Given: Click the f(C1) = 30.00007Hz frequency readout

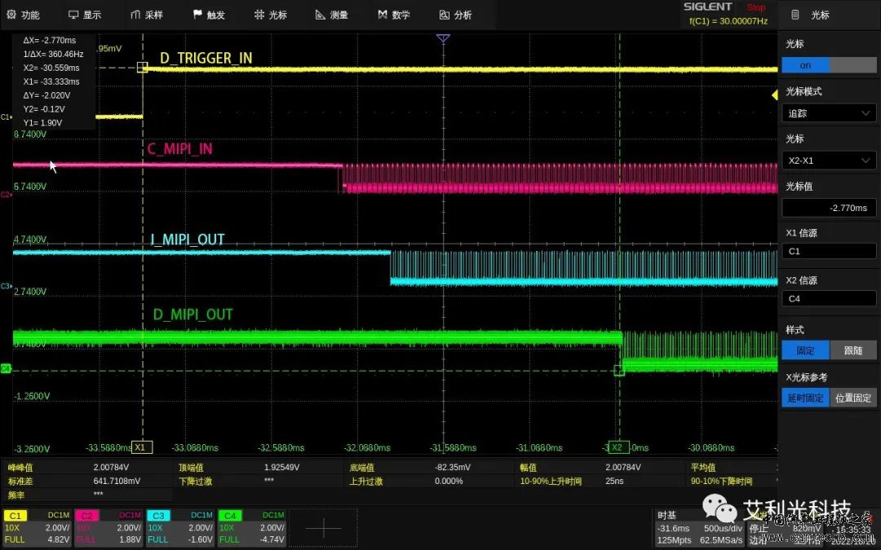Looking at the screenshot, I should coord(728,21).
